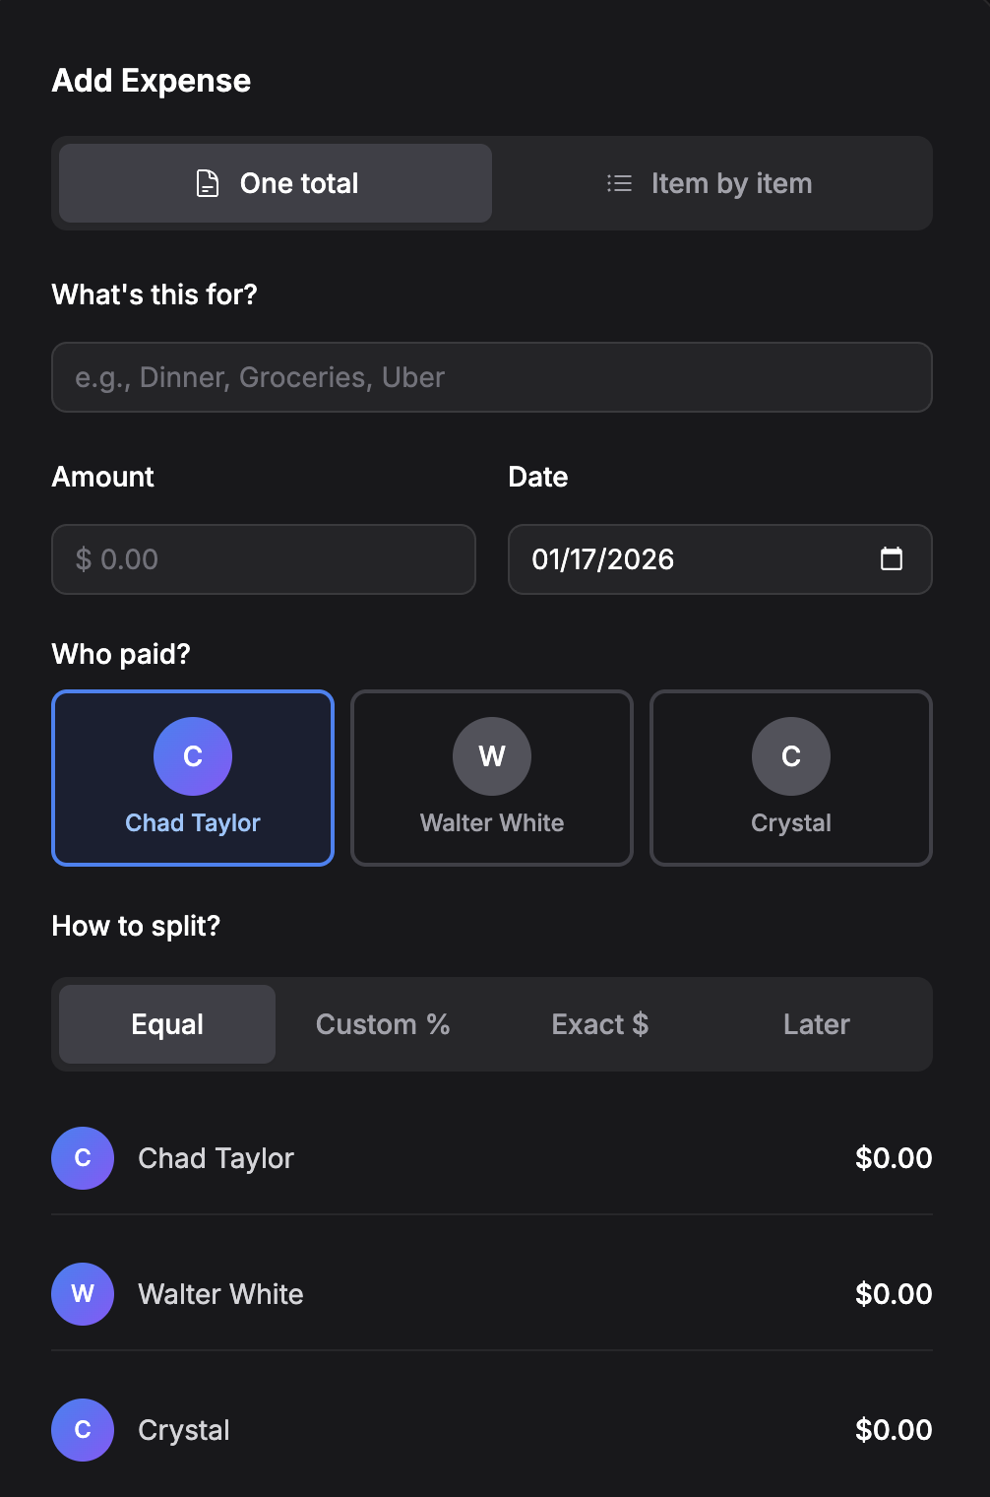Click the document icon on One total tab
Screen dimensions: 990x1497
click(207, 182)
